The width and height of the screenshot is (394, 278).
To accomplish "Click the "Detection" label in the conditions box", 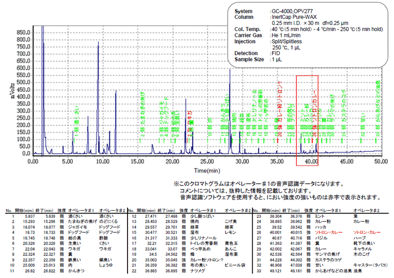I will pos(246,54).
